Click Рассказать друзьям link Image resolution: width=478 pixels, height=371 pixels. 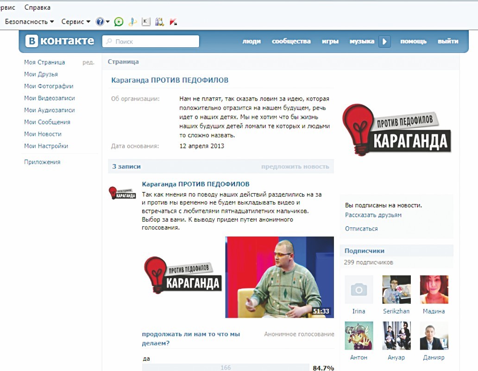pyautogui.click(x=373, y=215)
